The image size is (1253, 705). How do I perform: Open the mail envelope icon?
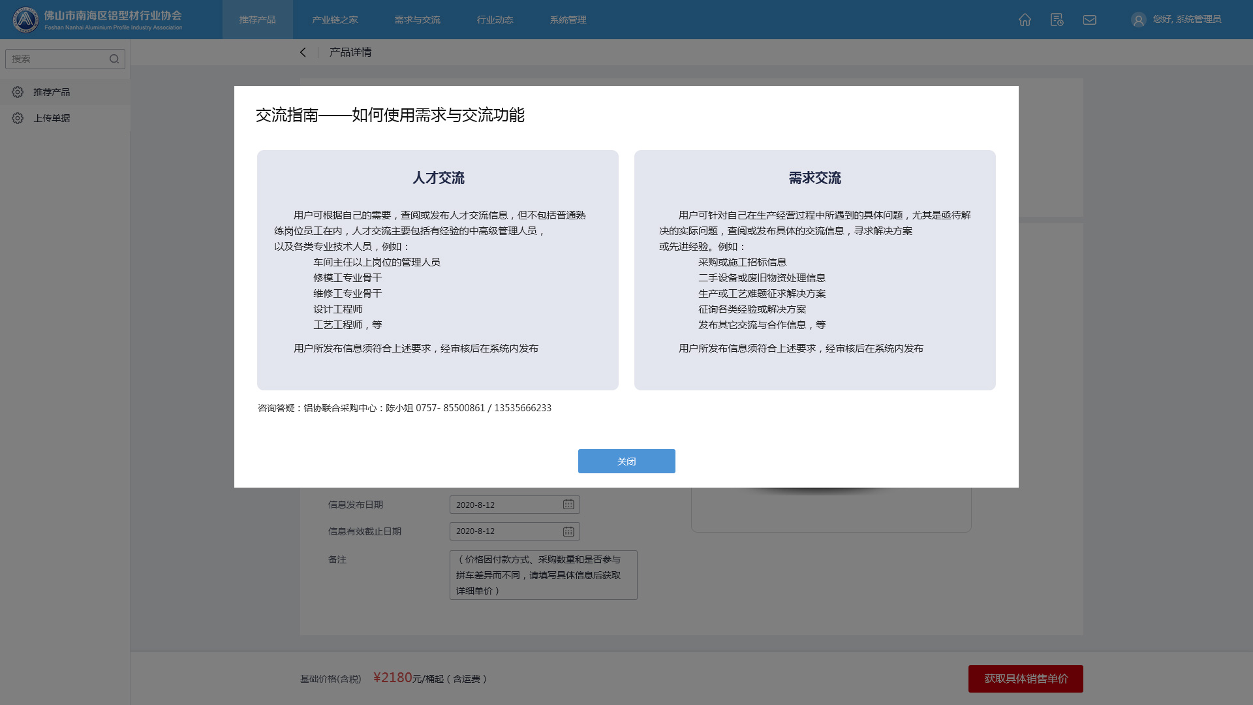pyautogui.click(x=1089, y=20)
